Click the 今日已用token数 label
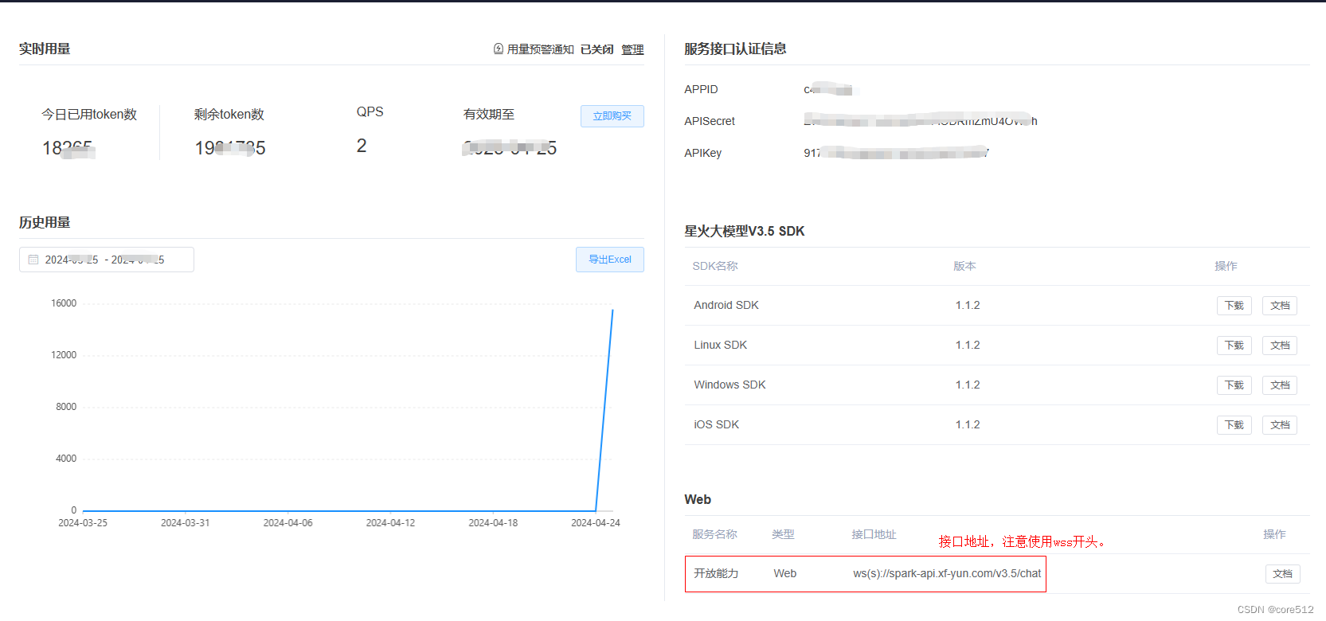The image size is (1326, 621). point(89,115)
